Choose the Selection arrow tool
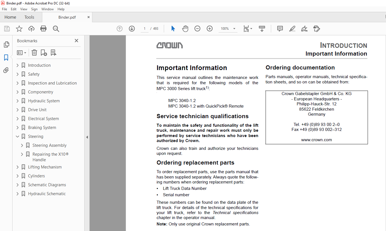Image resolution: width=386 pixels, height=231 pixels. click(x=173, y=29)
